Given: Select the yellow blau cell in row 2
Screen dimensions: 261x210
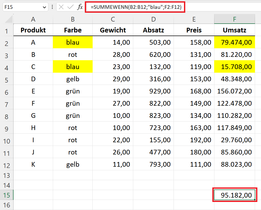Looking at the screenshot, I should tap(73, 42).
